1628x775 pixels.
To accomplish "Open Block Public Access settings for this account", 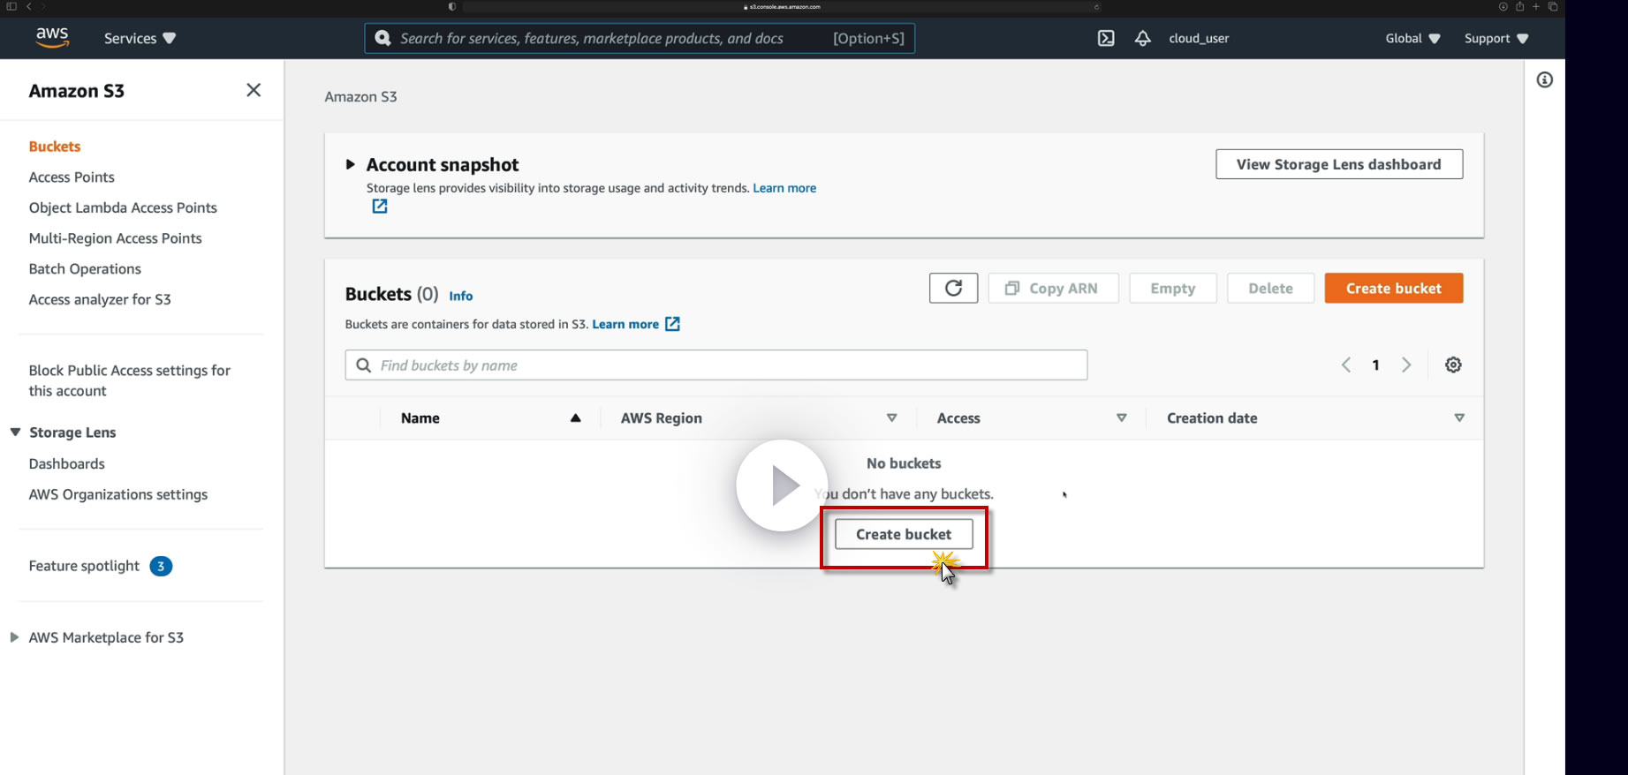I will click(x=129, y=380).
